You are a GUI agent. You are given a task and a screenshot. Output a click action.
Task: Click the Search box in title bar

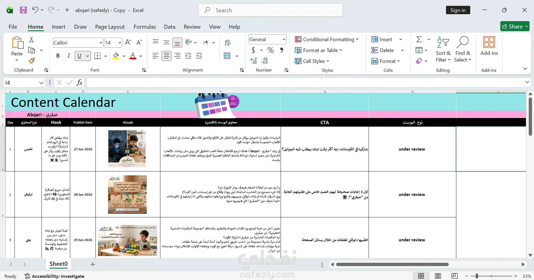(x=270, y=10)
